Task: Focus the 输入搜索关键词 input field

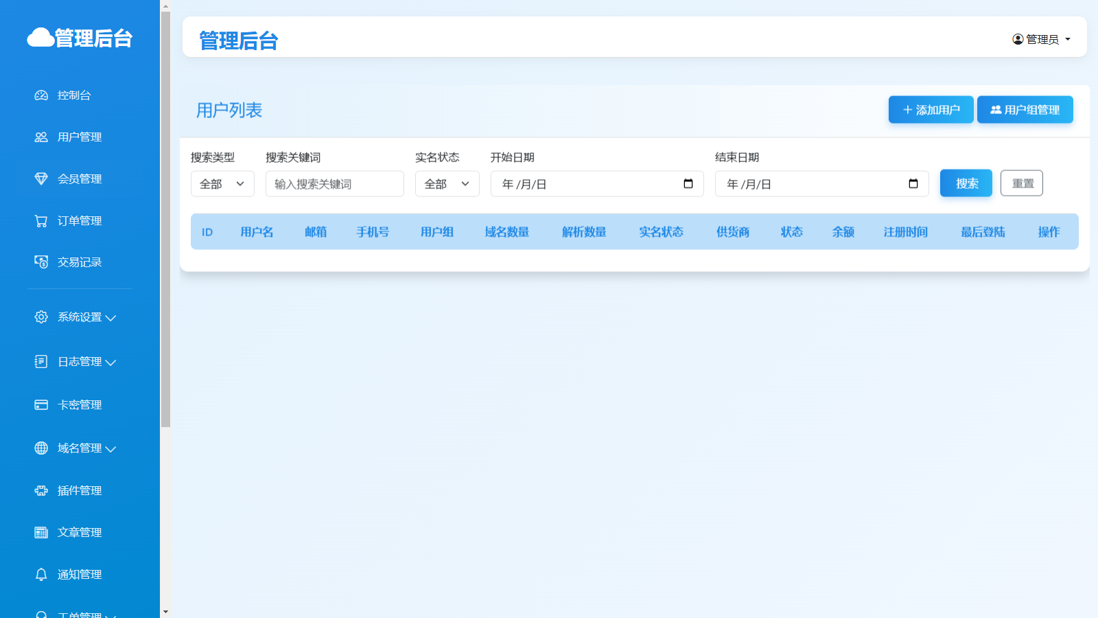Action: [334, 184]
